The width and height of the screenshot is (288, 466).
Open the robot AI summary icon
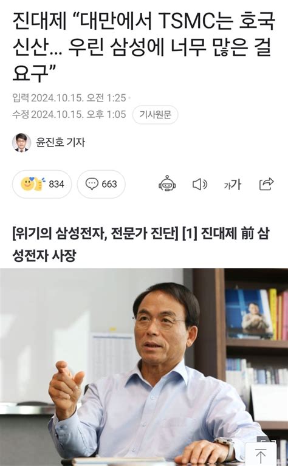coord(167,184)
